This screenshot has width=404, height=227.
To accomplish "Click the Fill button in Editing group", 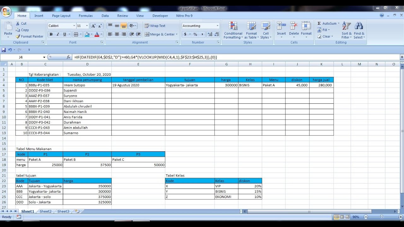I will (x=324, y=30).
